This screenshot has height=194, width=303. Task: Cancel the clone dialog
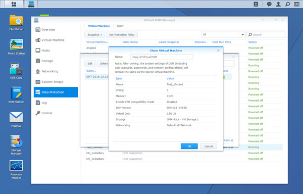pyautogui.click(x=208, y=147)
